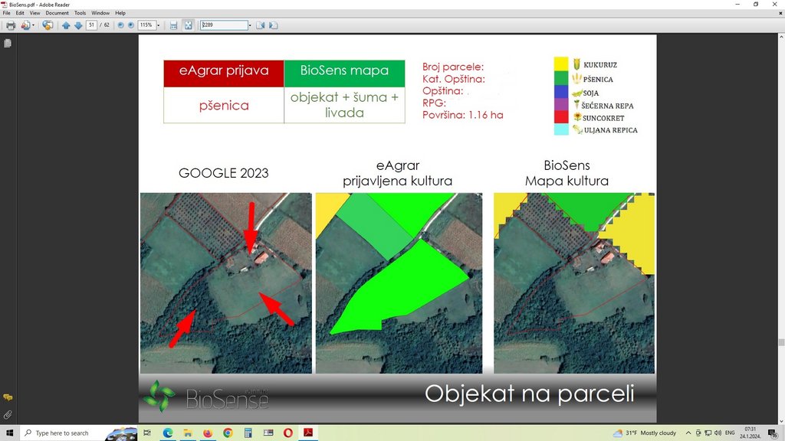Screen dimensions: 785x441
Task: Go to previous page with up arrow
Action: coord(66,25)
